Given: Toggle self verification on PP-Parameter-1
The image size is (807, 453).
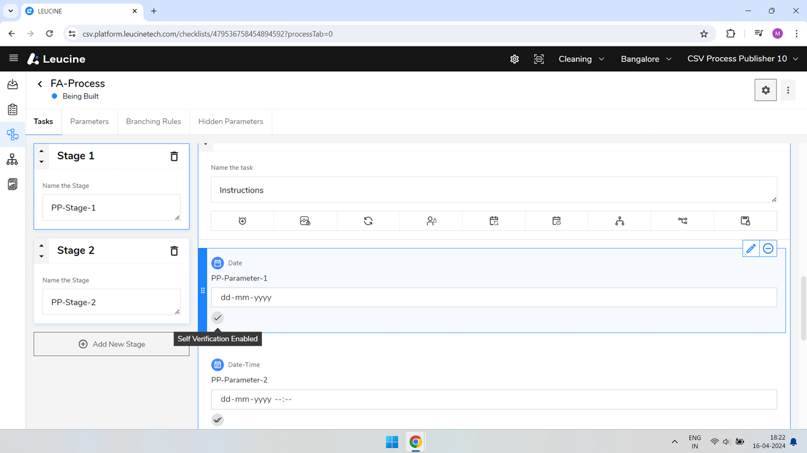Looking at the screenshot, I should (x=217, y=318).
